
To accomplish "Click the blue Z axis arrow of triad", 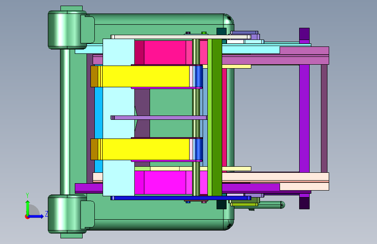I will 37,216.
